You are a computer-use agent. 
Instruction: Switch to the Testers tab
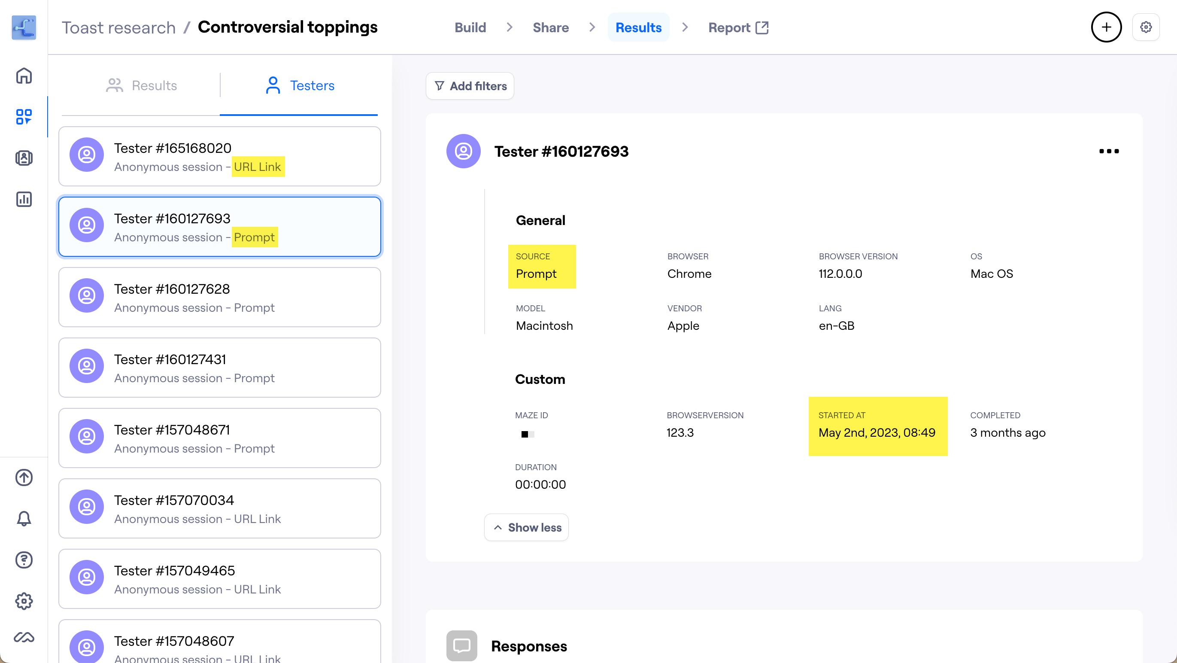300,85
